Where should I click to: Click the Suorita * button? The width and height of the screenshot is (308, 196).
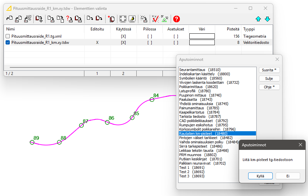pyautogui.click(x=269, y=70)
